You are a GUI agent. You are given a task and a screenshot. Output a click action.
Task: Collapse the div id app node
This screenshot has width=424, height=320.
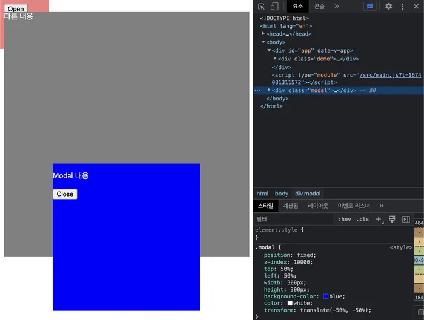[269, 50]
